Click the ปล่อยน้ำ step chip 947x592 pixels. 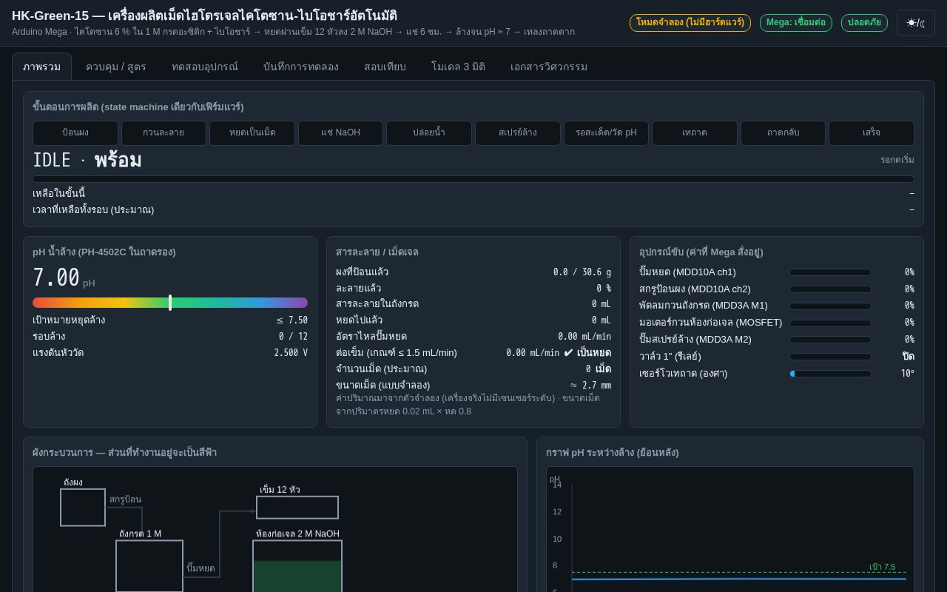coord(429,133)
